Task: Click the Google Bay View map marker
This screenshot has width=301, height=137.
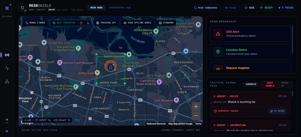Action: coord(44,43)
